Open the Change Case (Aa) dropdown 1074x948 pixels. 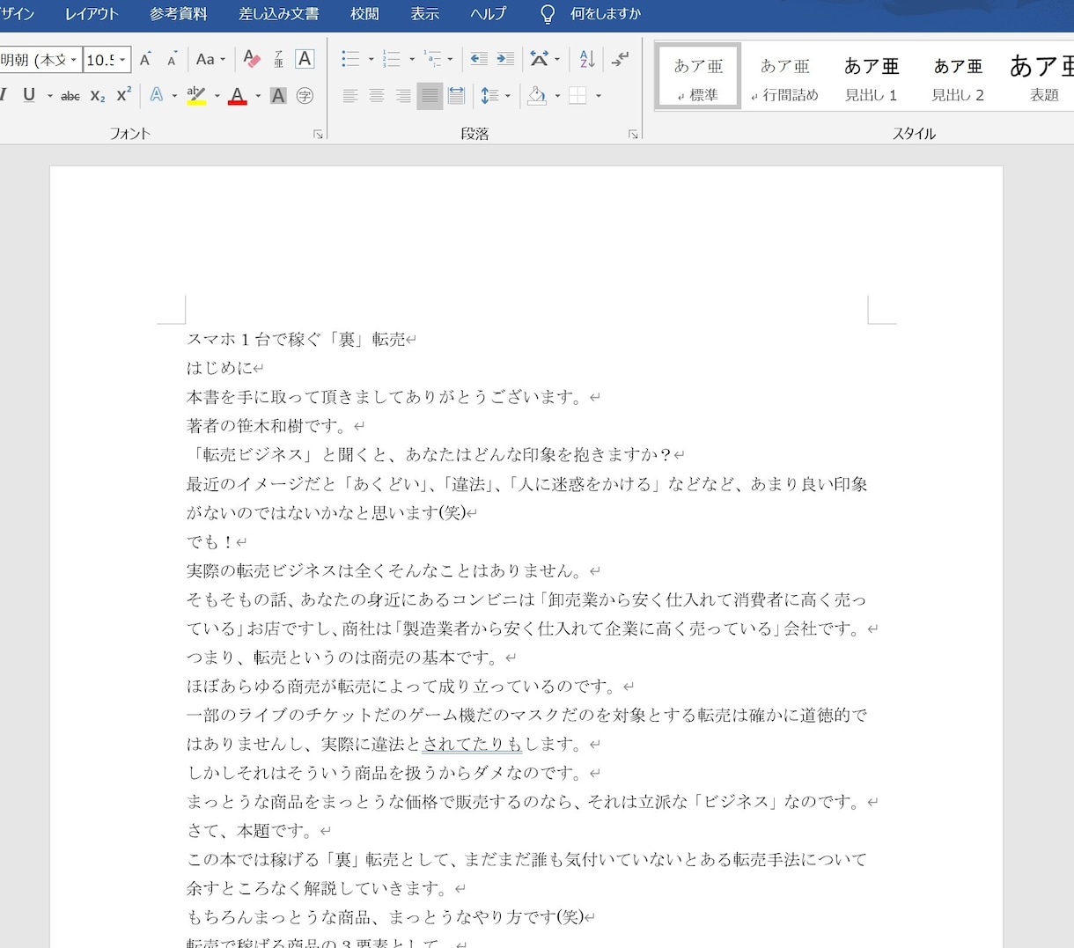(210, 59)
